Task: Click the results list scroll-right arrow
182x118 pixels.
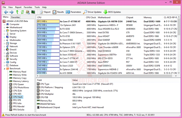Action: click(x=176, y=76)
